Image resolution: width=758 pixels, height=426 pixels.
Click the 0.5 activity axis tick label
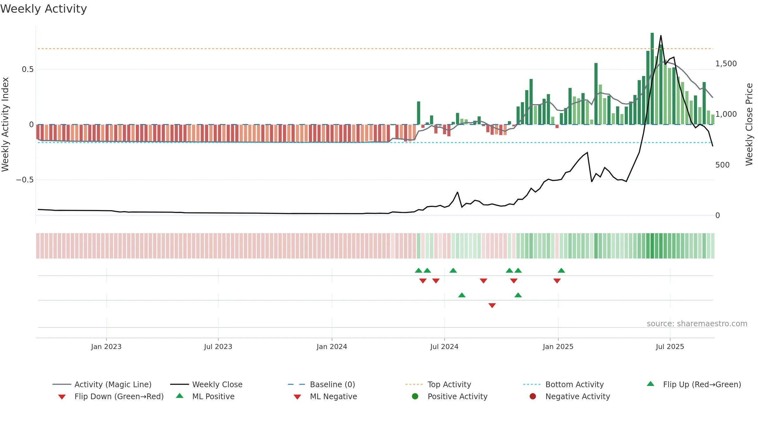[x=27, y=69]
